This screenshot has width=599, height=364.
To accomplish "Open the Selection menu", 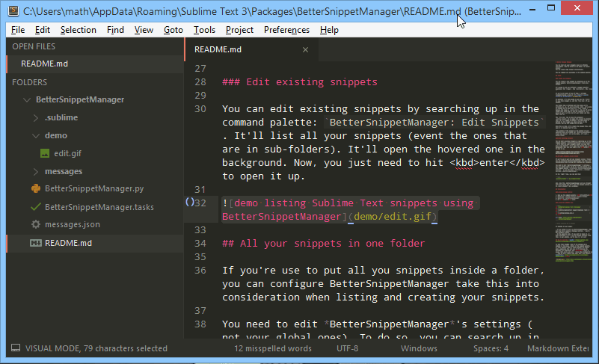I will coord(79,30).
